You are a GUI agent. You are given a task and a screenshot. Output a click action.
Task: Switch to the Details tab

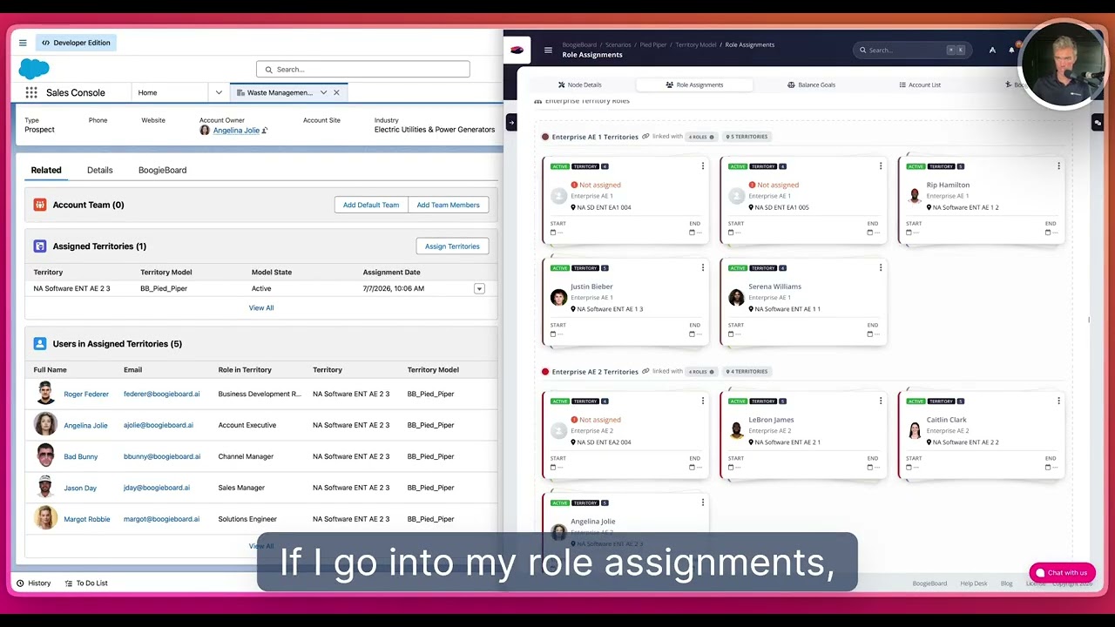99,170
